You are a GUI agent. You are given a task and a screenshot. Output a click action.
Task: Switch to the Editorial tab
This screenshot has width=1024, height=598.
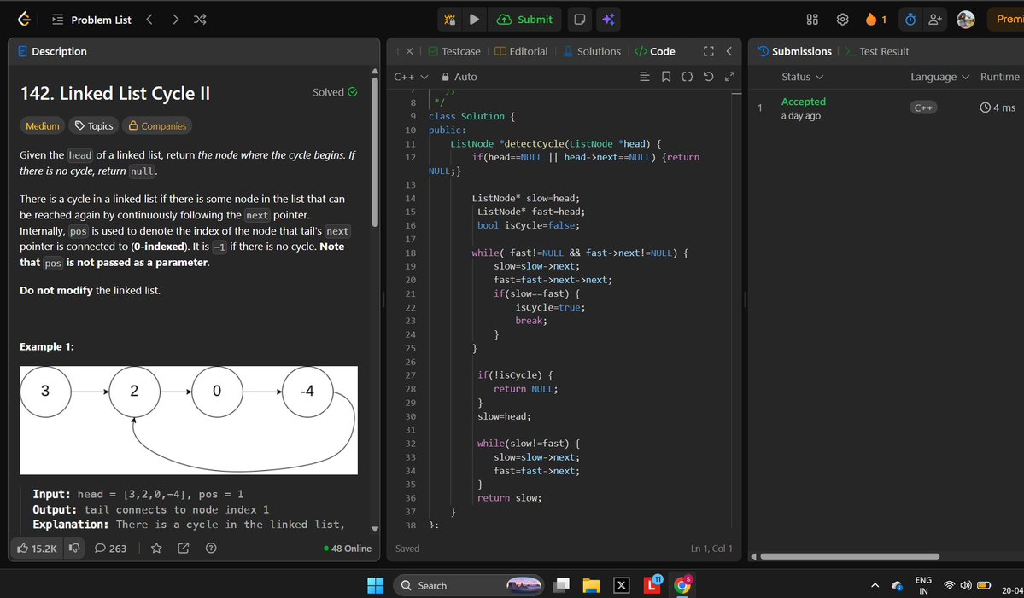521,51
